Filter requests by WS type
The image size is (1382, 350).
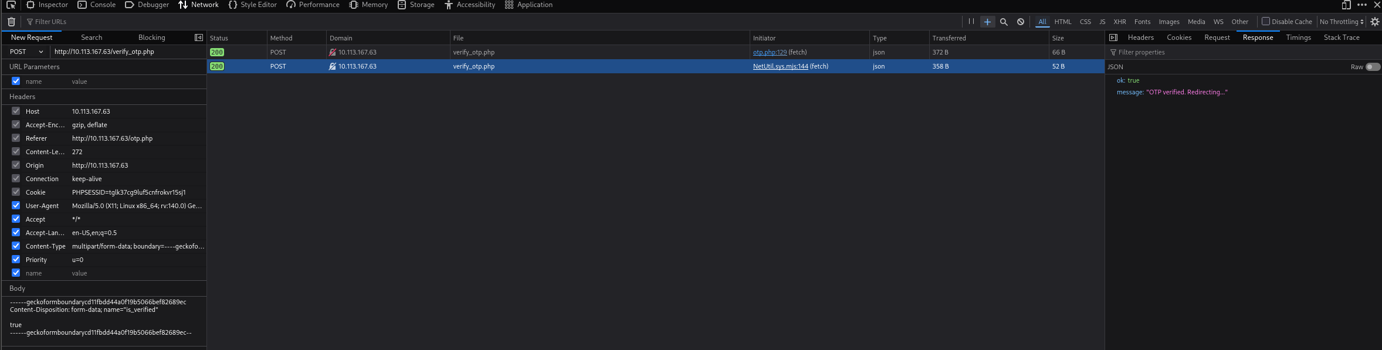tap(1218, 22)
